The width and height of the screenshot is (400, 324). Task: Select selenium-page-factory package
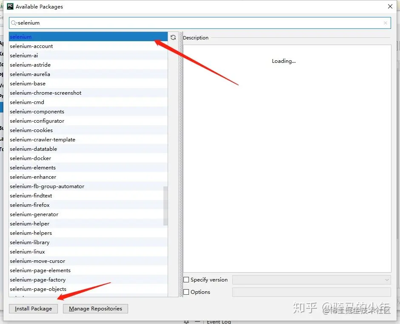(88, 280)
